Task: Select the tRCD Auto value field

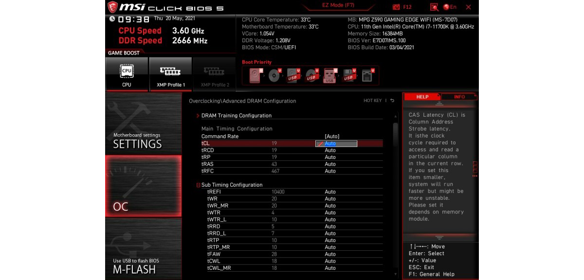Action: 330,150
